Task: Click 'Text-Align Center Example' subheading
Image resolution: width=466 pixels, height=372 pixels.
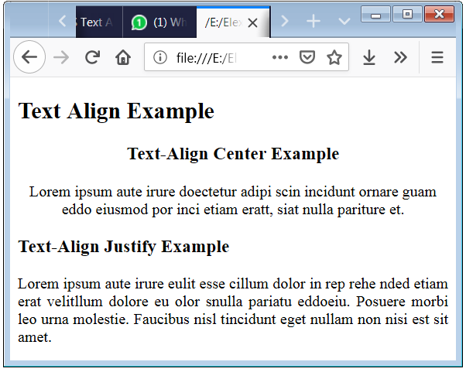Action: click(233, 154)
